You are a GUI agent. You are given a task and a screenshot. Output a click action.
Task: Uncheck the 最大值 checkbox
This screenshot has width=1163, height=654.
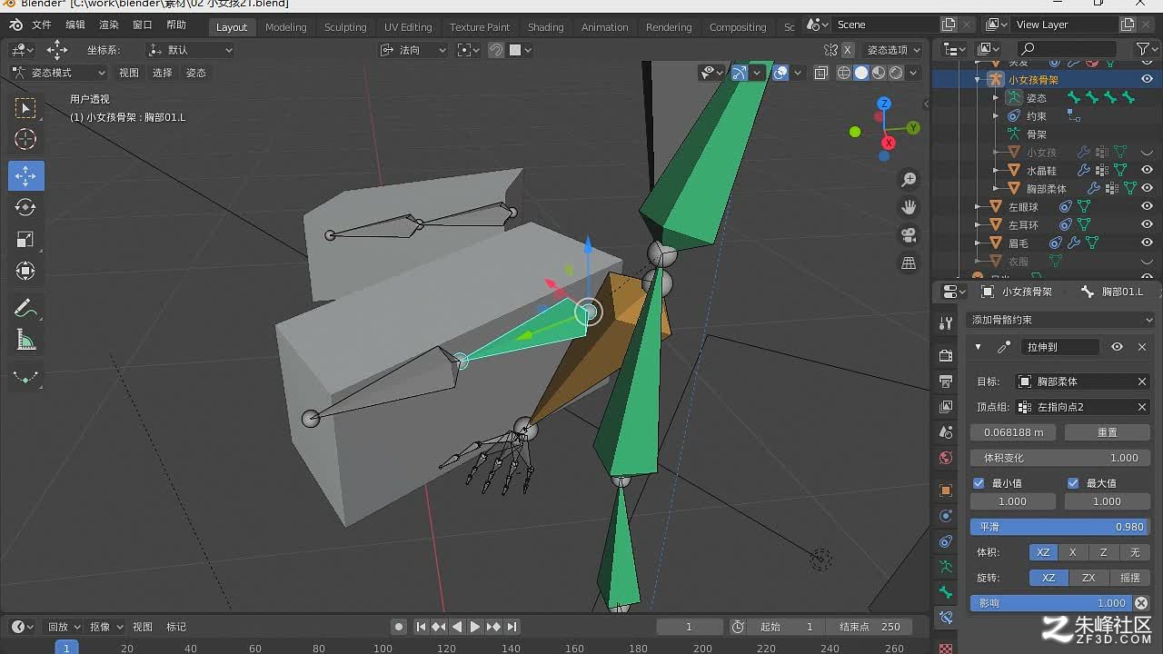1073,483
